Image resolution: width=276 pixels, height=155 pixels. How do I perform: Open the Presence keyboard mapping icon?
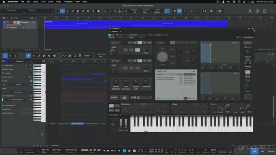tap(124, 98)
